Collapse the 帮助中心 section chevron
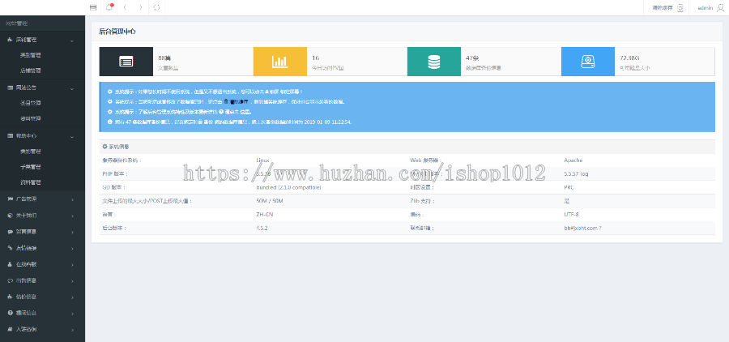Screen dimensions: 729x342 tap(72, 136)
